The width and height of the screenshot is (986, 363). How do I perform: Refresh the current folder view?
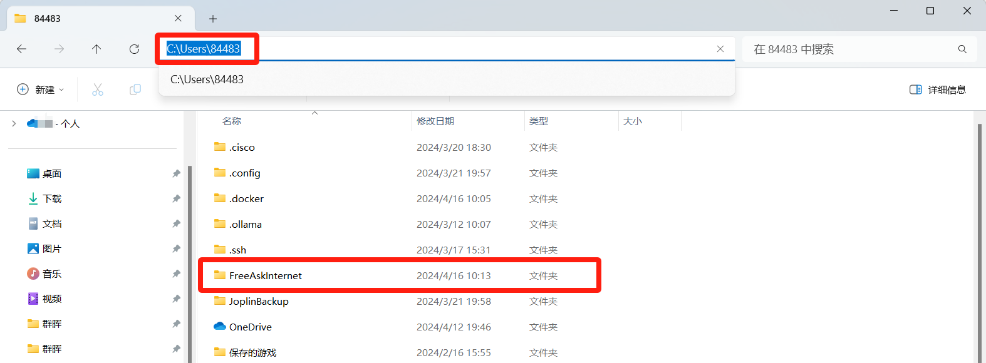pos(134,49)
